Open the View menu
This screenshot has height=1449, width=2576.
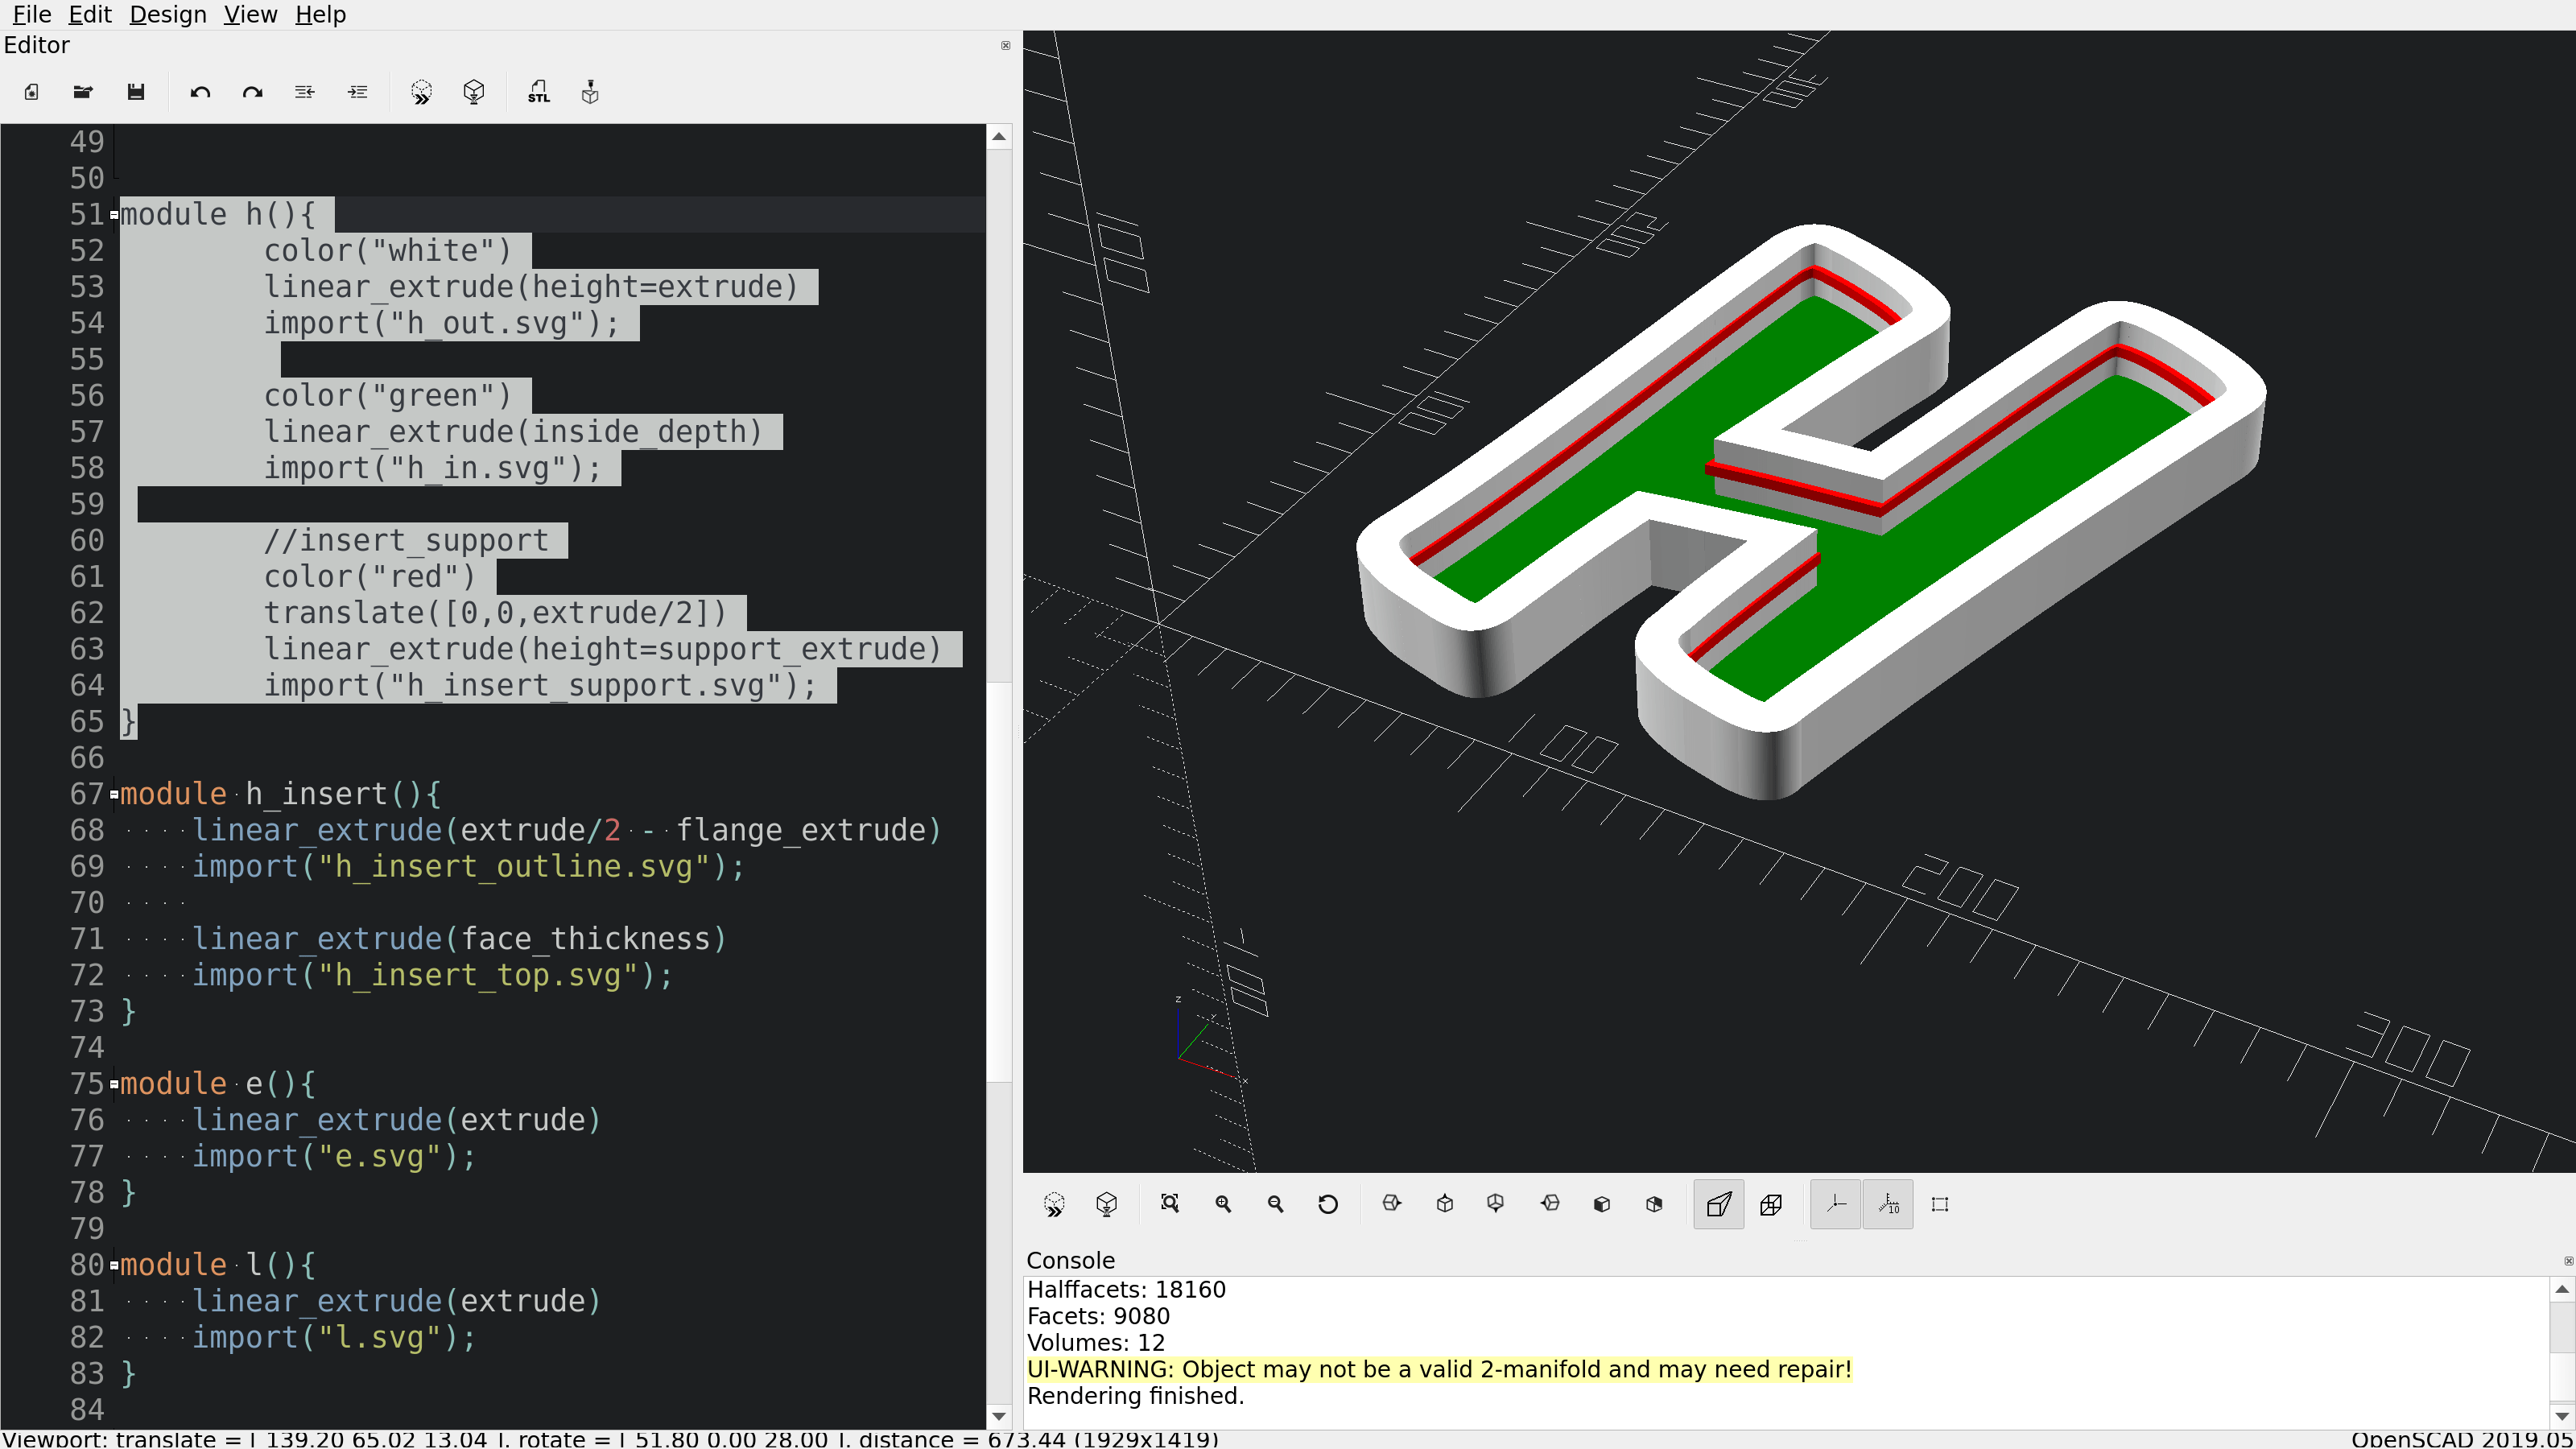click(x=250, y=14)
